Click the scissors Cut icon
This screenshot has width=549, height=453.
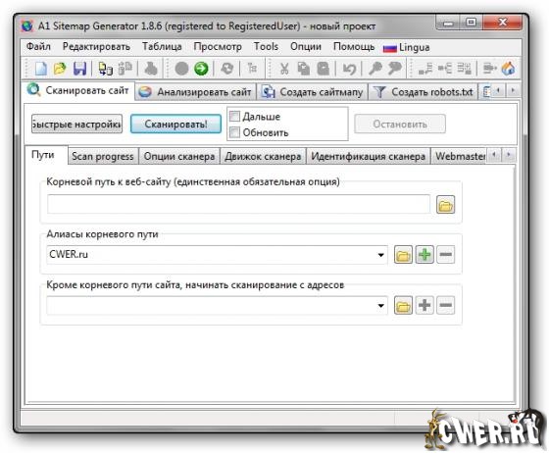click(x=284, y=69)
